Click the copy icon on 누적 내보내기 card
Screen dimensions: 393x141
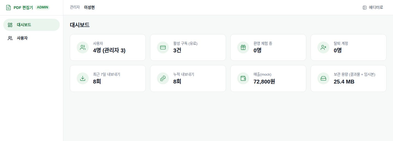click(x=163, y=78)
